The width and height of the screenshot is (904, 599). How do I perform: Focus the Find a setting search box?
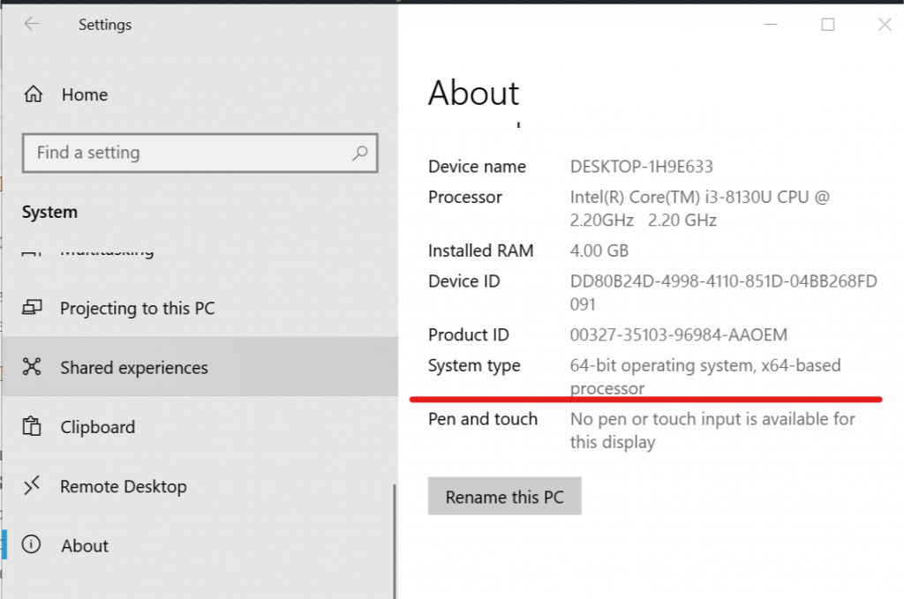point(200,153)
